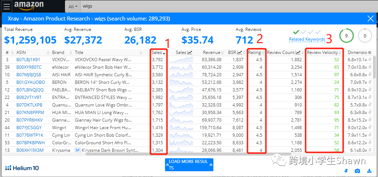This screenshot has height=177, width=378.
Task: Pin the BERON 14'' Short Curly row
Action: [370, 82]
